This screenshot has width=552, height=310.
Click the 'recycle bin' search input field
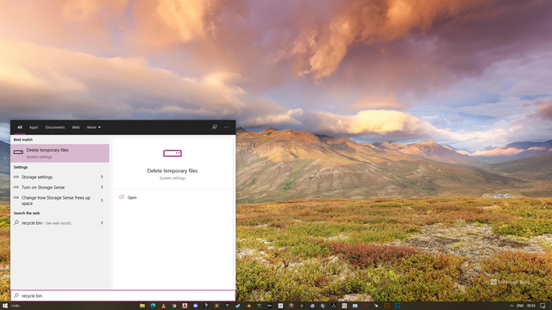[x=122, y=295]
